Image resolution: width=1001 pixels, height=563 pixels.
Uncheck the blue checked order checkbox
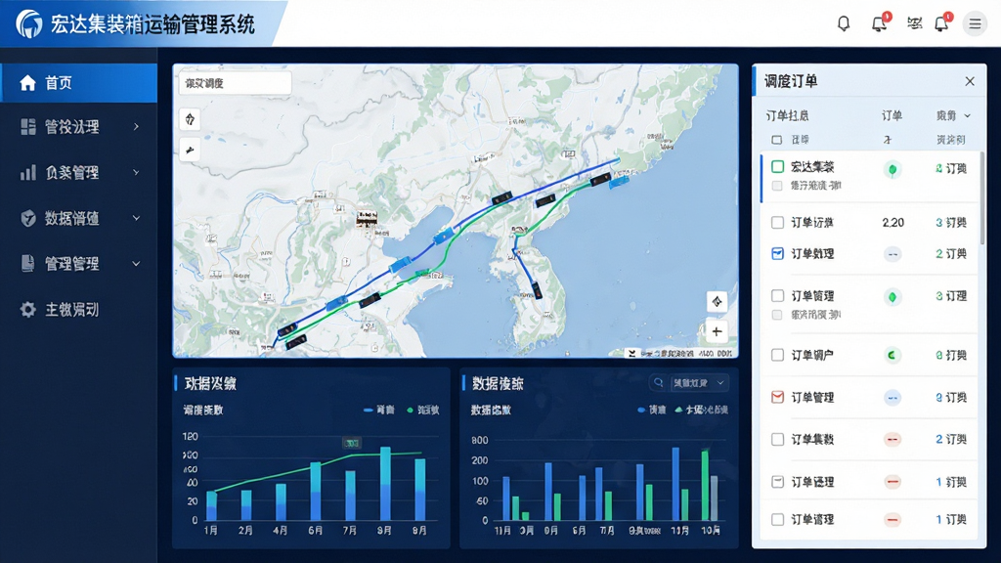[x=777, y=253]
